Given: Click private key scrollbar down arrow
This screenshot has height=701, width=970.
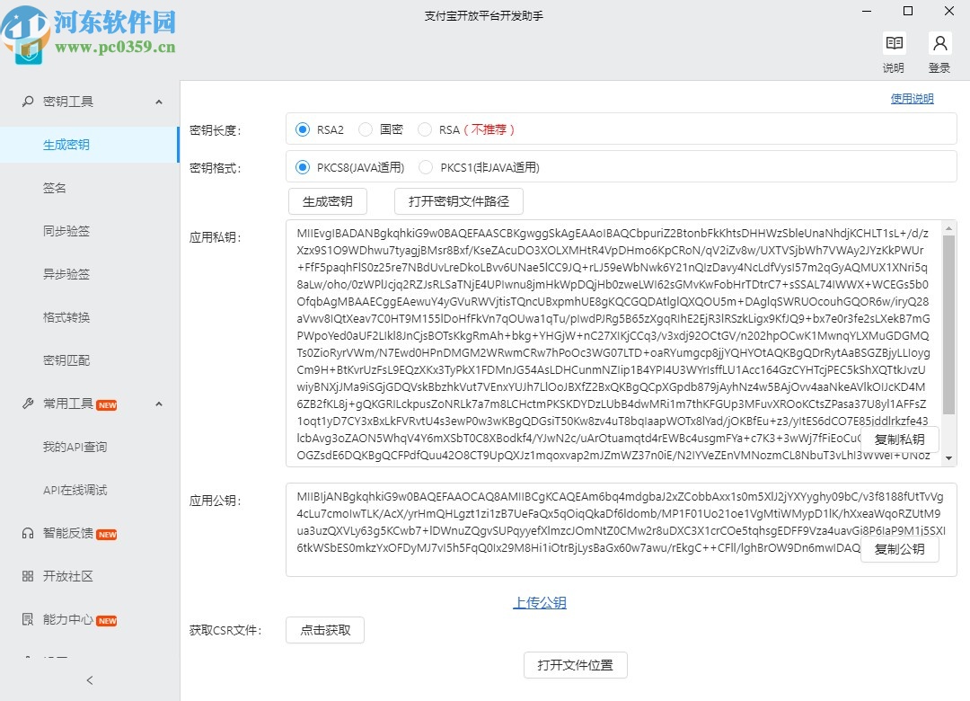Looking at the screenshot, I should [948, 459].
